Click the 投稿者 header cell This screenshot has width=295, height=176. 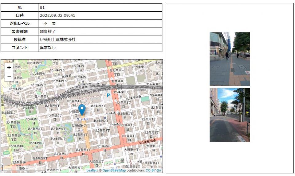click(20, 40)
